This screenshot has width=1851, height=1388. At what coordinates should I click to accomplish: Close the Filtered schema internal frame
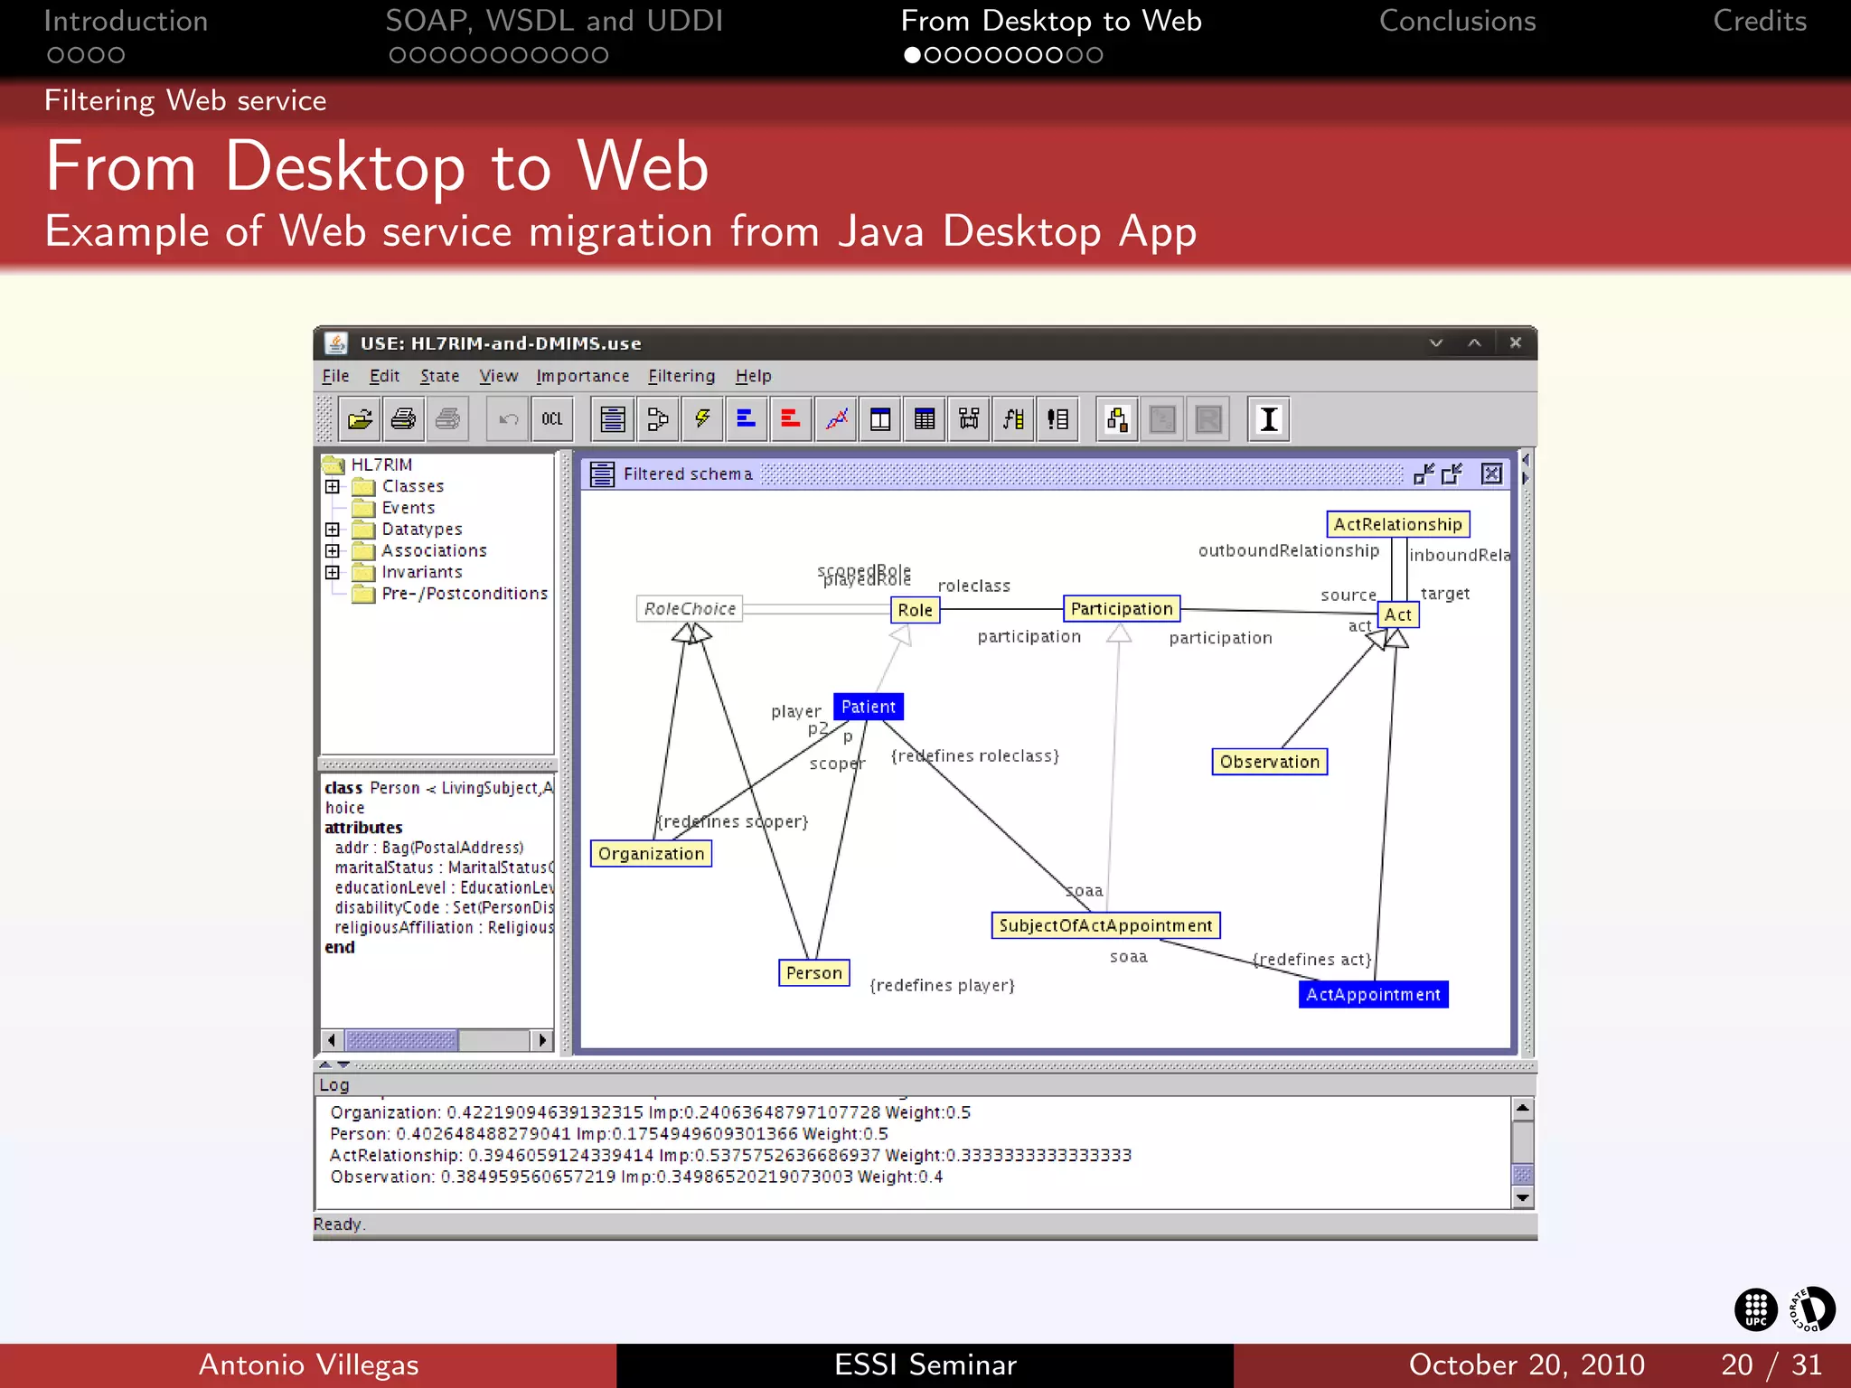click(x=1492, y=474)
